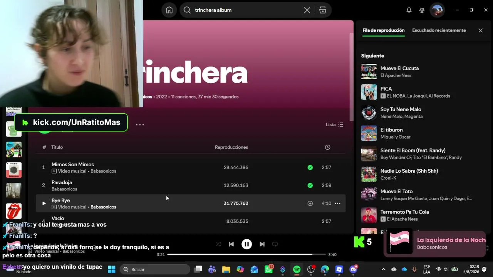
Task: Open artist link 'Nene Malo, Magenta'
Action: tap(401, 117)
